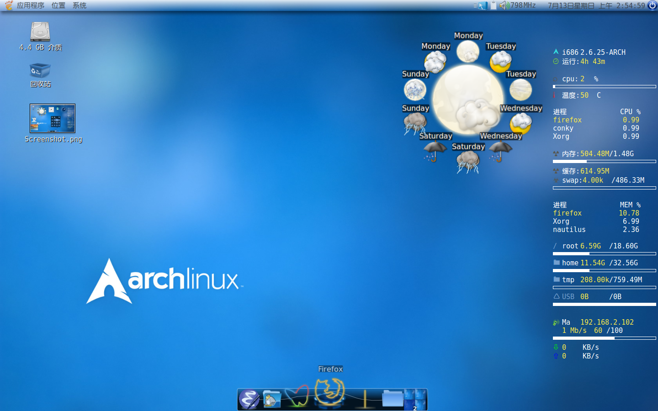This screenshot has width=658, height=411.
Task: Click the 内存 memory usage bar
Action: (605, 161)
